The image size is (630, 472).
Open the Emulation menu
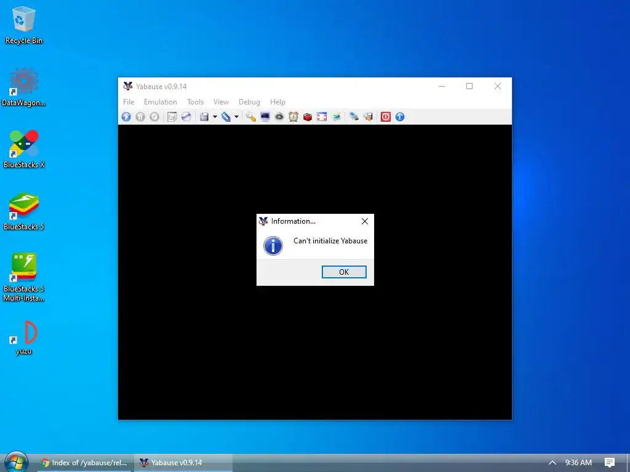161,102
